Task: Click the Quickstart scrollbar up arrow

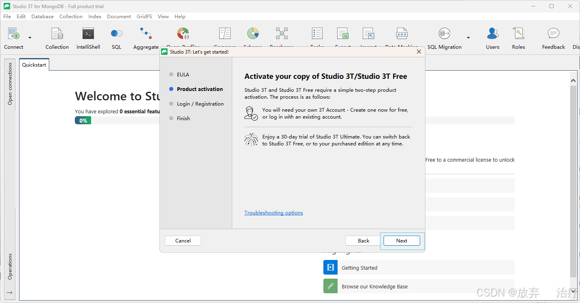Action: pyautogui.click(x=573, y=81)
